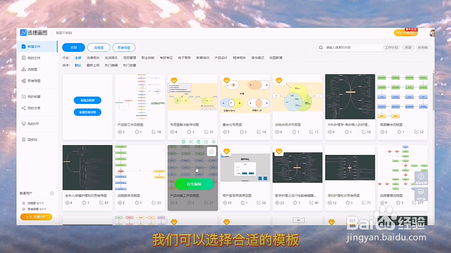Viewport: 451px width, 253px height.
Task: Click the 时间轴 search tag
Action: coord(423,48)
